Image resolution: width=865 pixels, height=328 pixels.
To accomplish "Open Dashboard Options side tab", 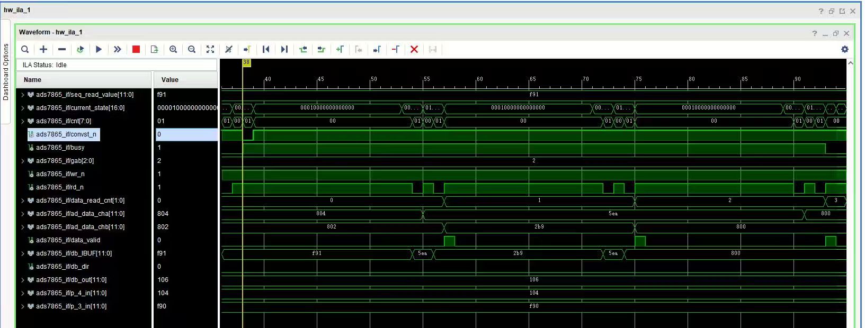I will tap(6, 72).
